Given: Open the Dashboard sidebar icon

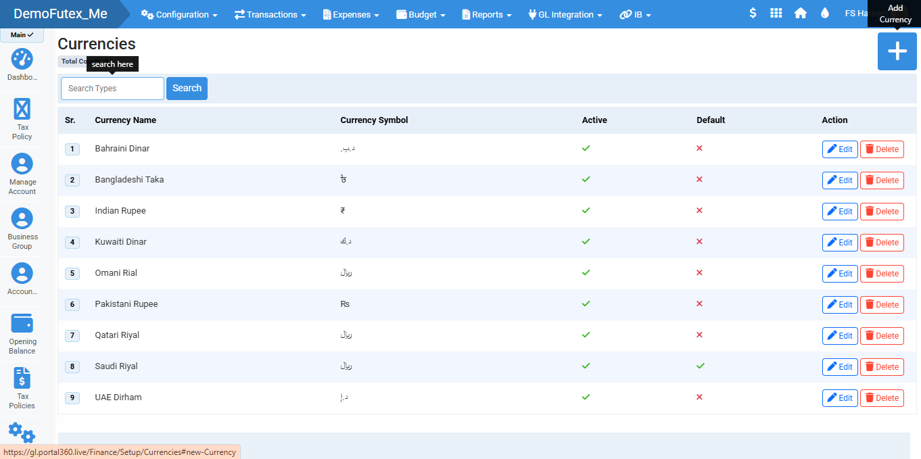Looking at the screenshot, I should 22,65.
